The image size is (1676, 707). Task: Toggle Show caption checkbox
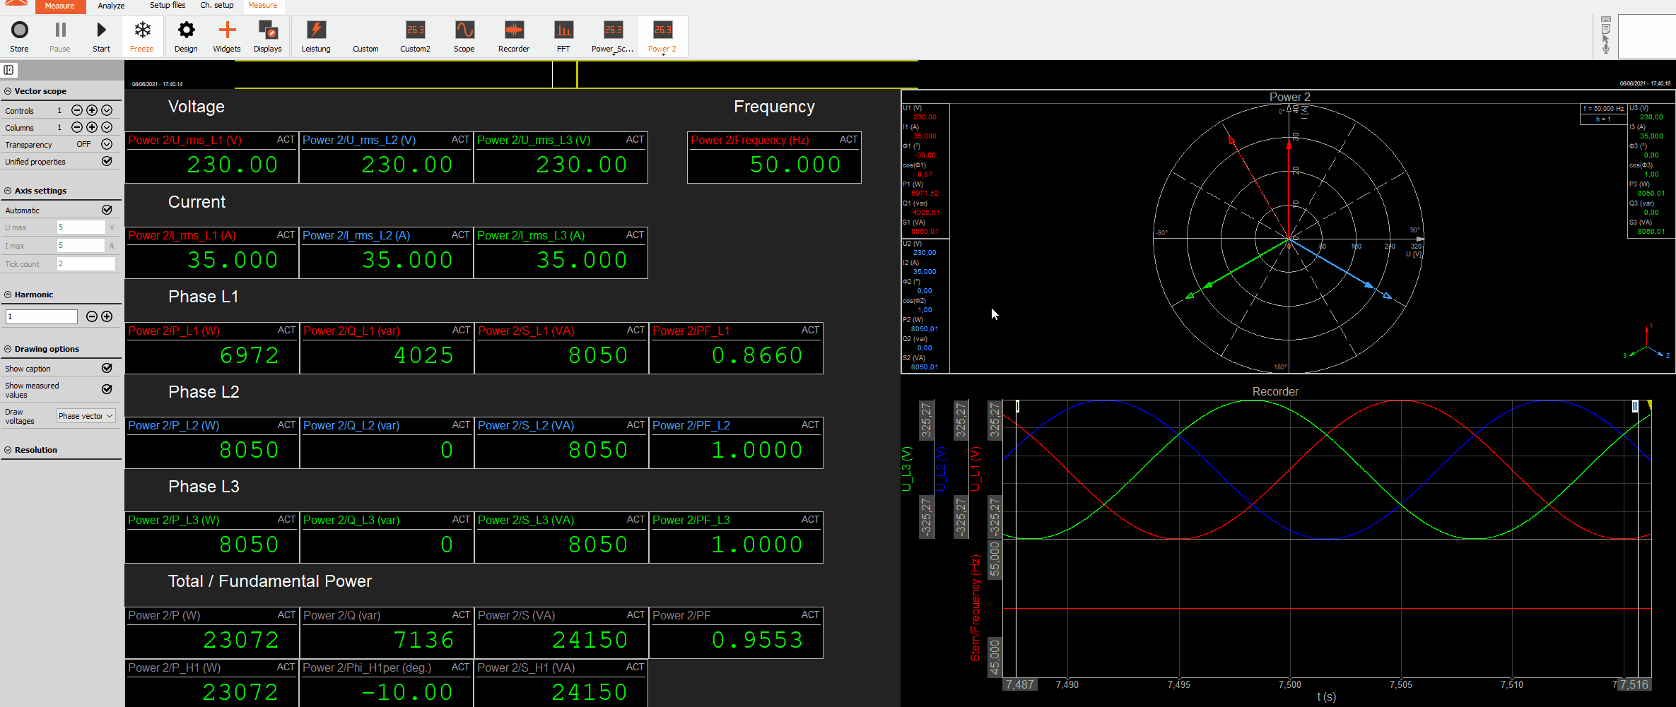(x=107, y=368)
